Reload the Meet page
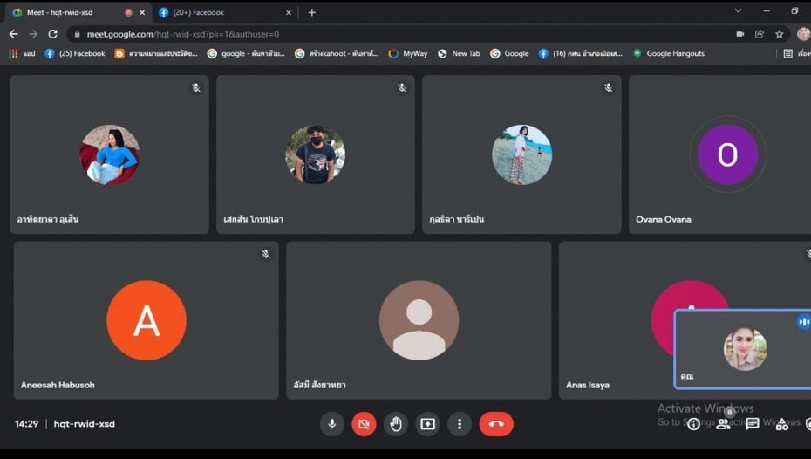This screenshot has height=459, width=811. point(52,34)
